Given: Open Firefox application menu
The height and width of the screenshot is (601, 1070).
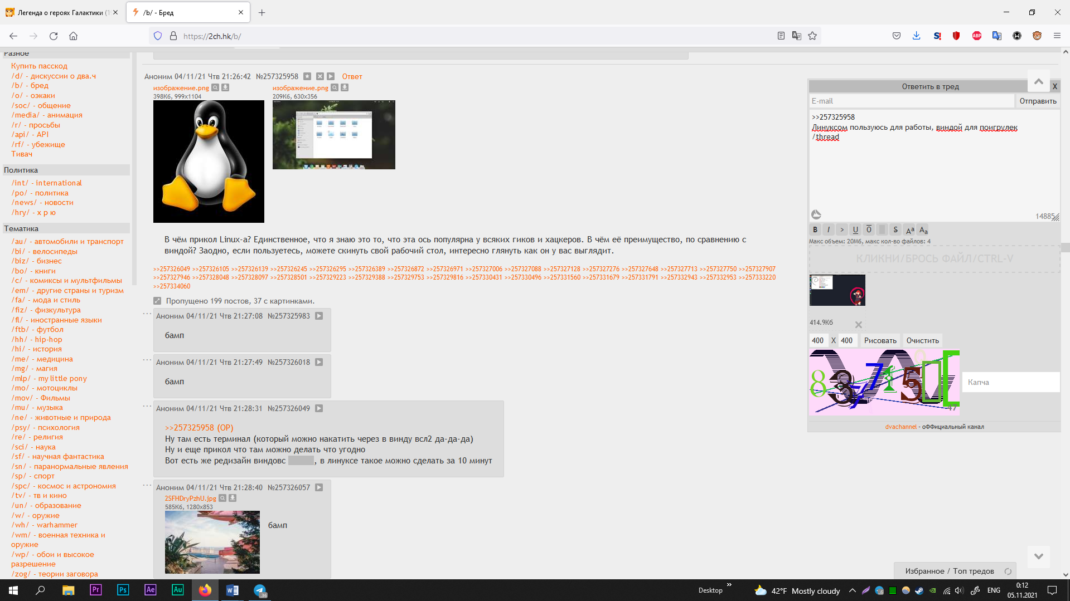Looking at the screenshot, I should tap(1057, 36).
